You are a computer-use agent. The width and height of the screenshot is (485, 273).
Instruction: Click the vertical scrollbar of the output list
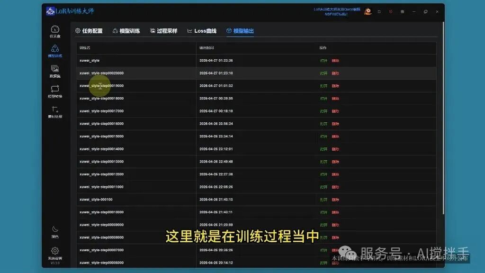coord(443,118)
